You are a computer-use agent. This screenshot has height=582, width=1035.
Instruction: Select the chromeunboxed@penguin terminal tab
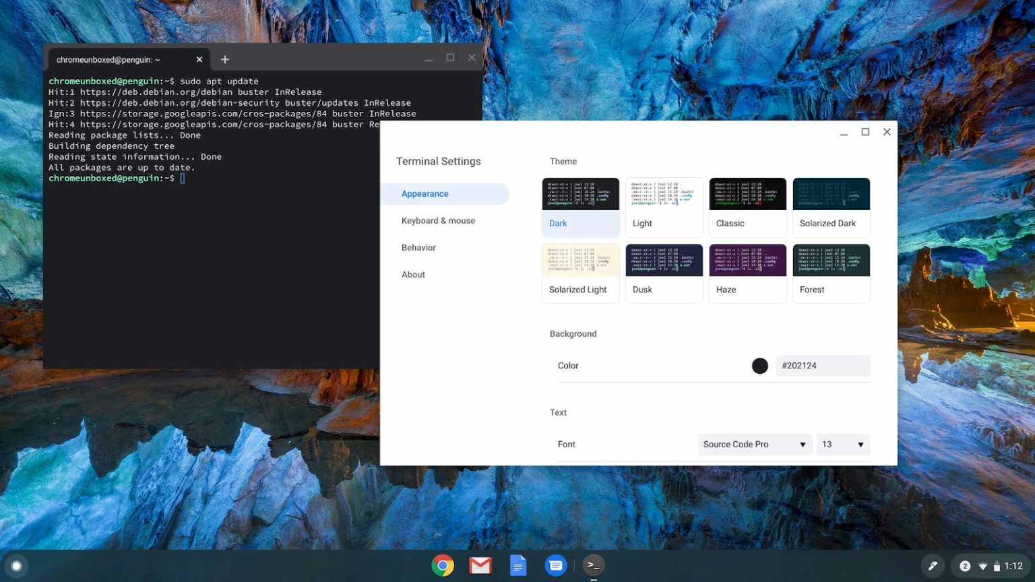click(x=121, y=59)
